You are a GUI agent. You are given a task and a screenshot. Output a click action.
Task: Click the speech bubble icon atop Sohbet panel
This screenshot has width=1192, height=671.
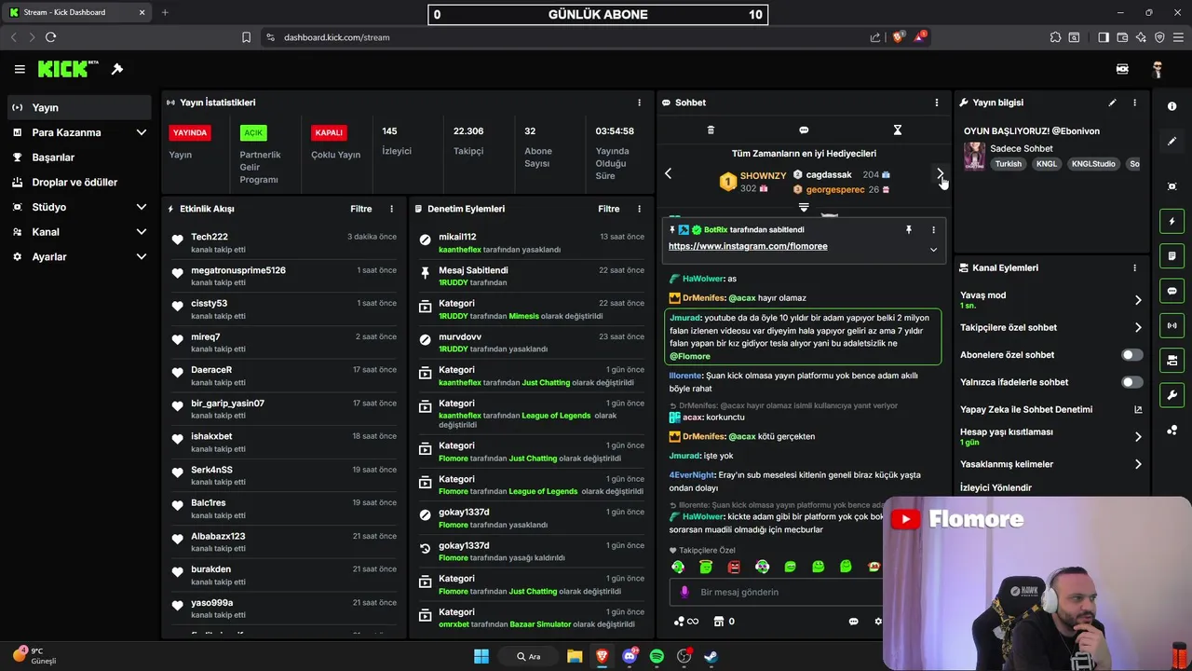pyautogui.click(x=804, y=130)
